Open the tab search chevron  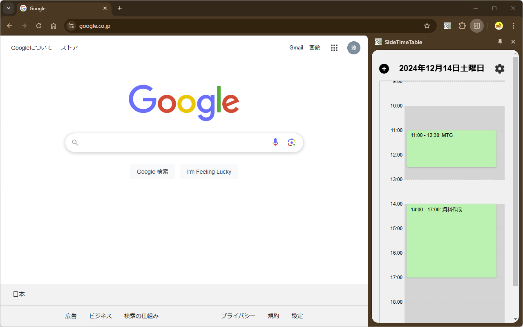[x=8, y=8]
